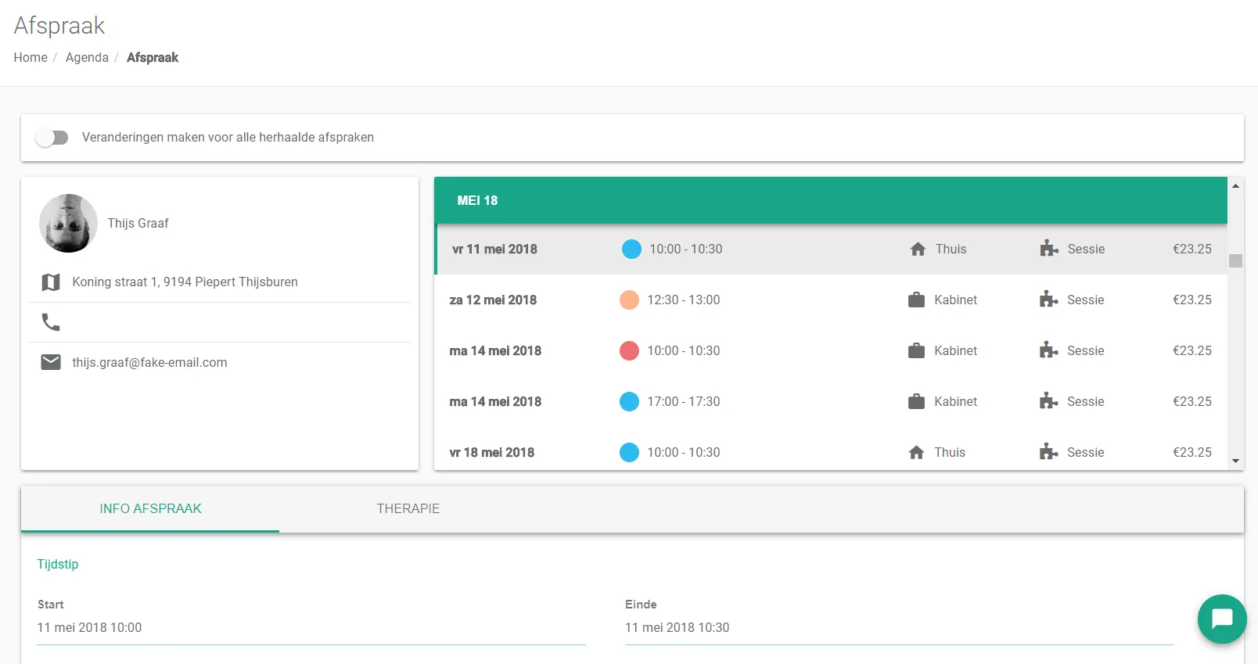Go to Home in the breadcrumb
The image size is (1258, 664).
[31, 58]
